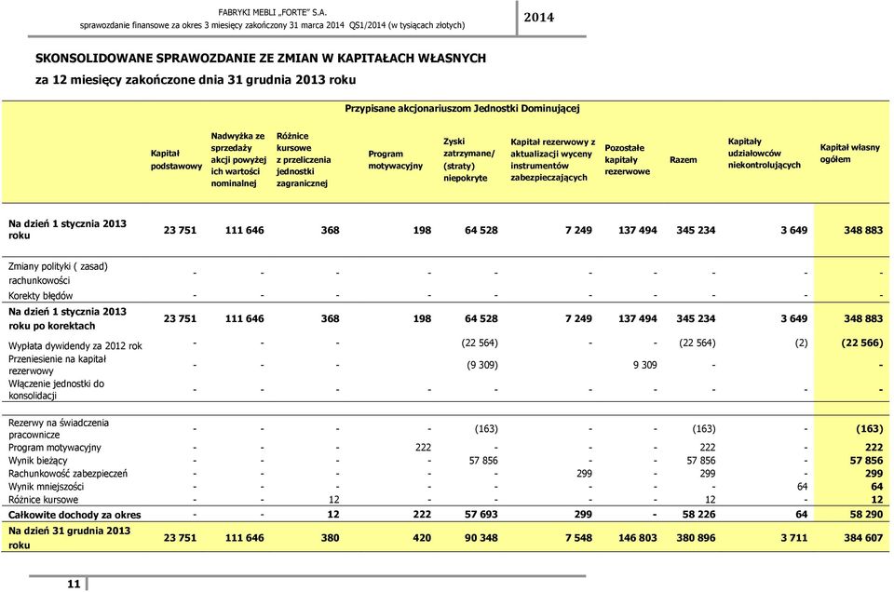Click the row label 'Rezerwy na świadczenia pracownicze'

(58, 428)
